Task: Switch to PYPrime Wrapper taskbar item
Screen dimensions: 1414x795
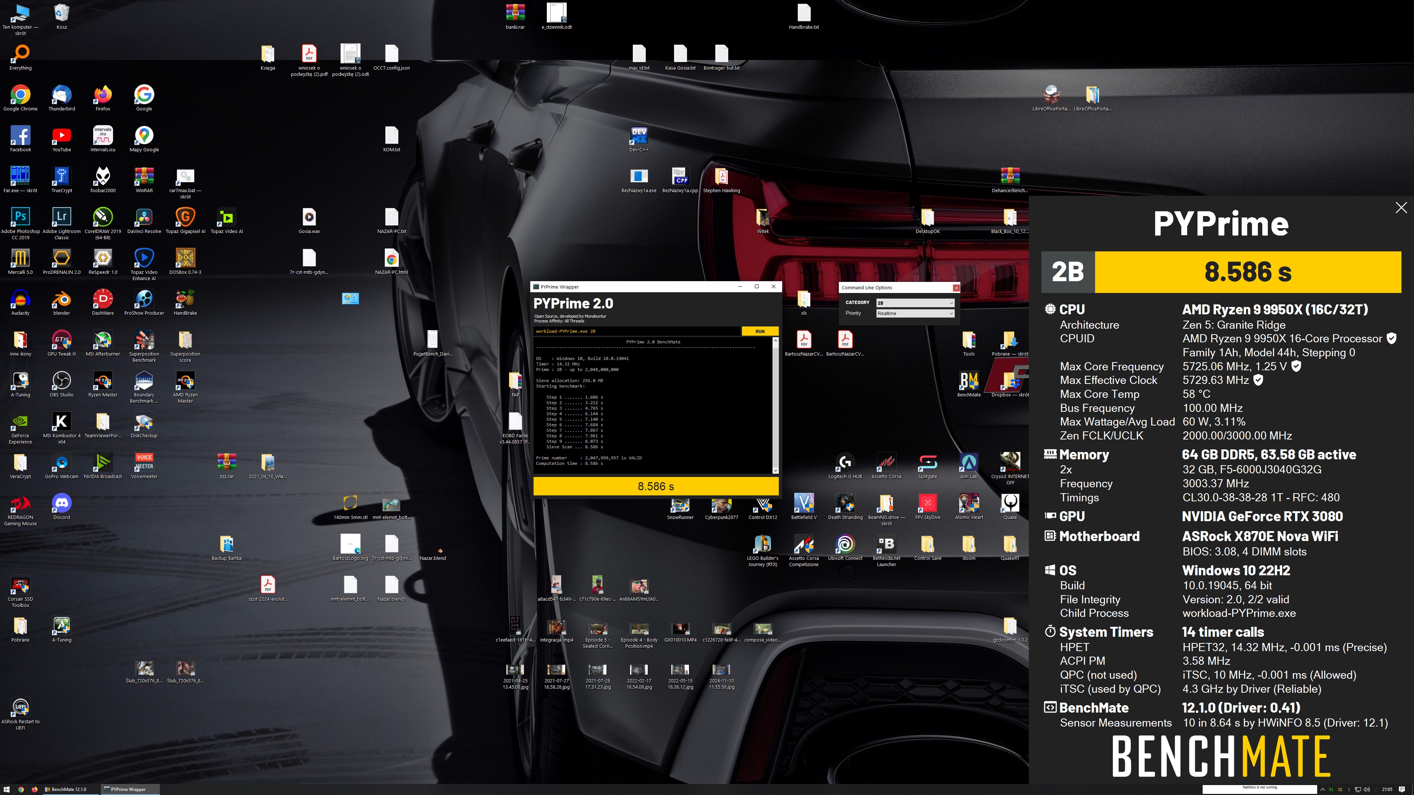Action: click(130, 789)
